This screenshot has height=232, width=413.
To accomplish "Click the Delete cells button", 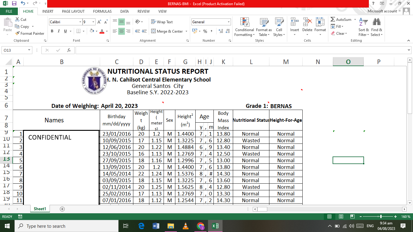I will 307,27.
